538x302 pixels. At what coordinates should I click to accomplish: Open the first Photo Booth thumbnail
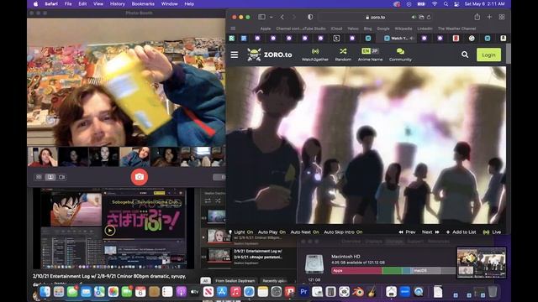[43, 157]
